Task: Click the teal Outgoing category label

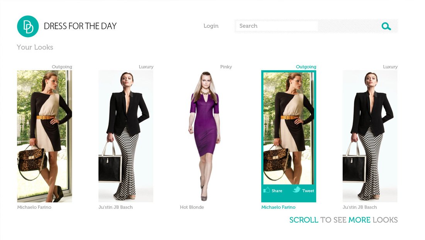Action: point(306,67)
